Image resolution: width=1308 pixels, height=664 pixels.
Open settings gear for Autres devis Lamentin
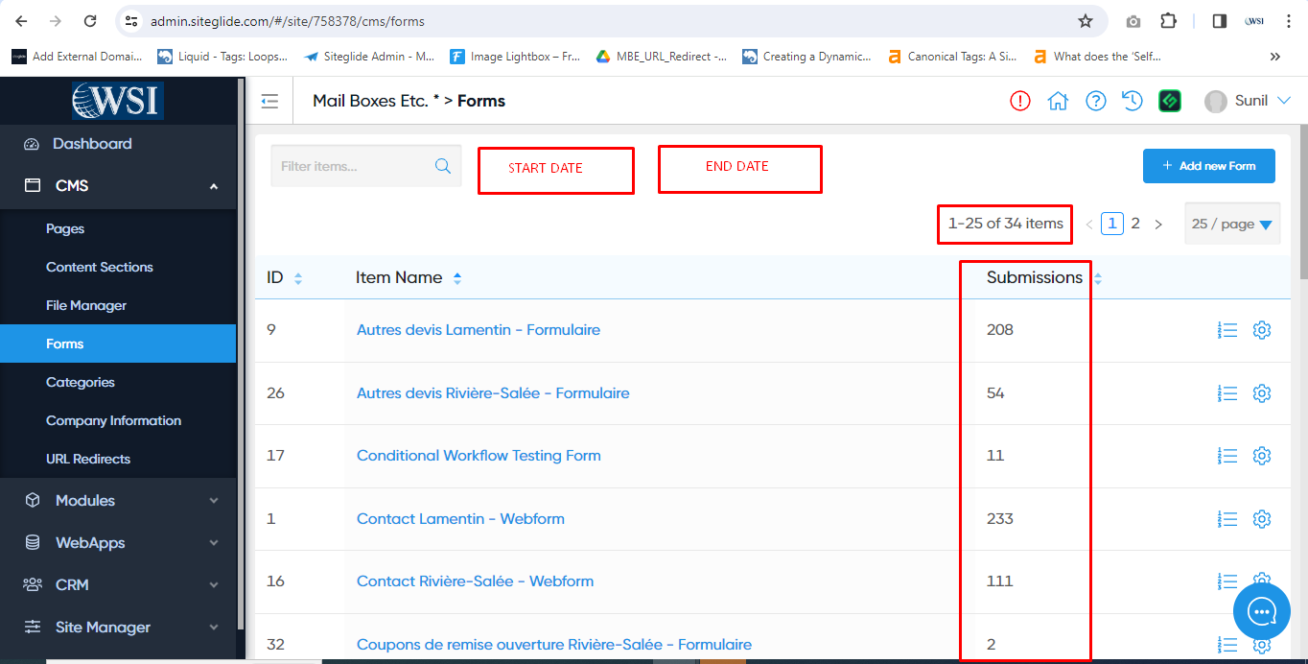(x=1262, y=330)
